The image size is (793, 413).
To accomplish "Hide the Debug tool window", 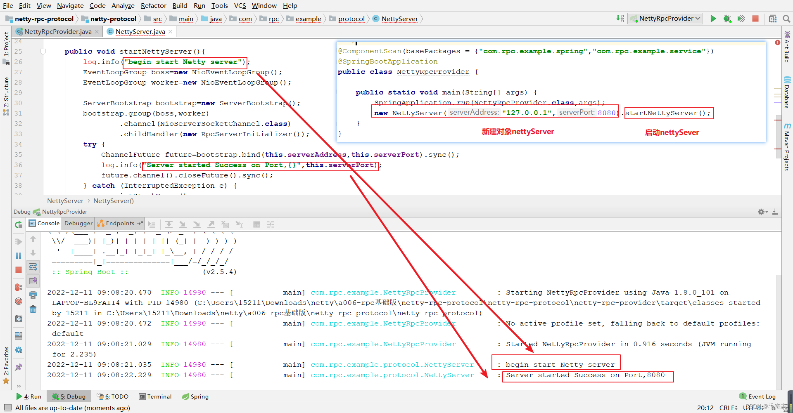I will tap(775, 212).
